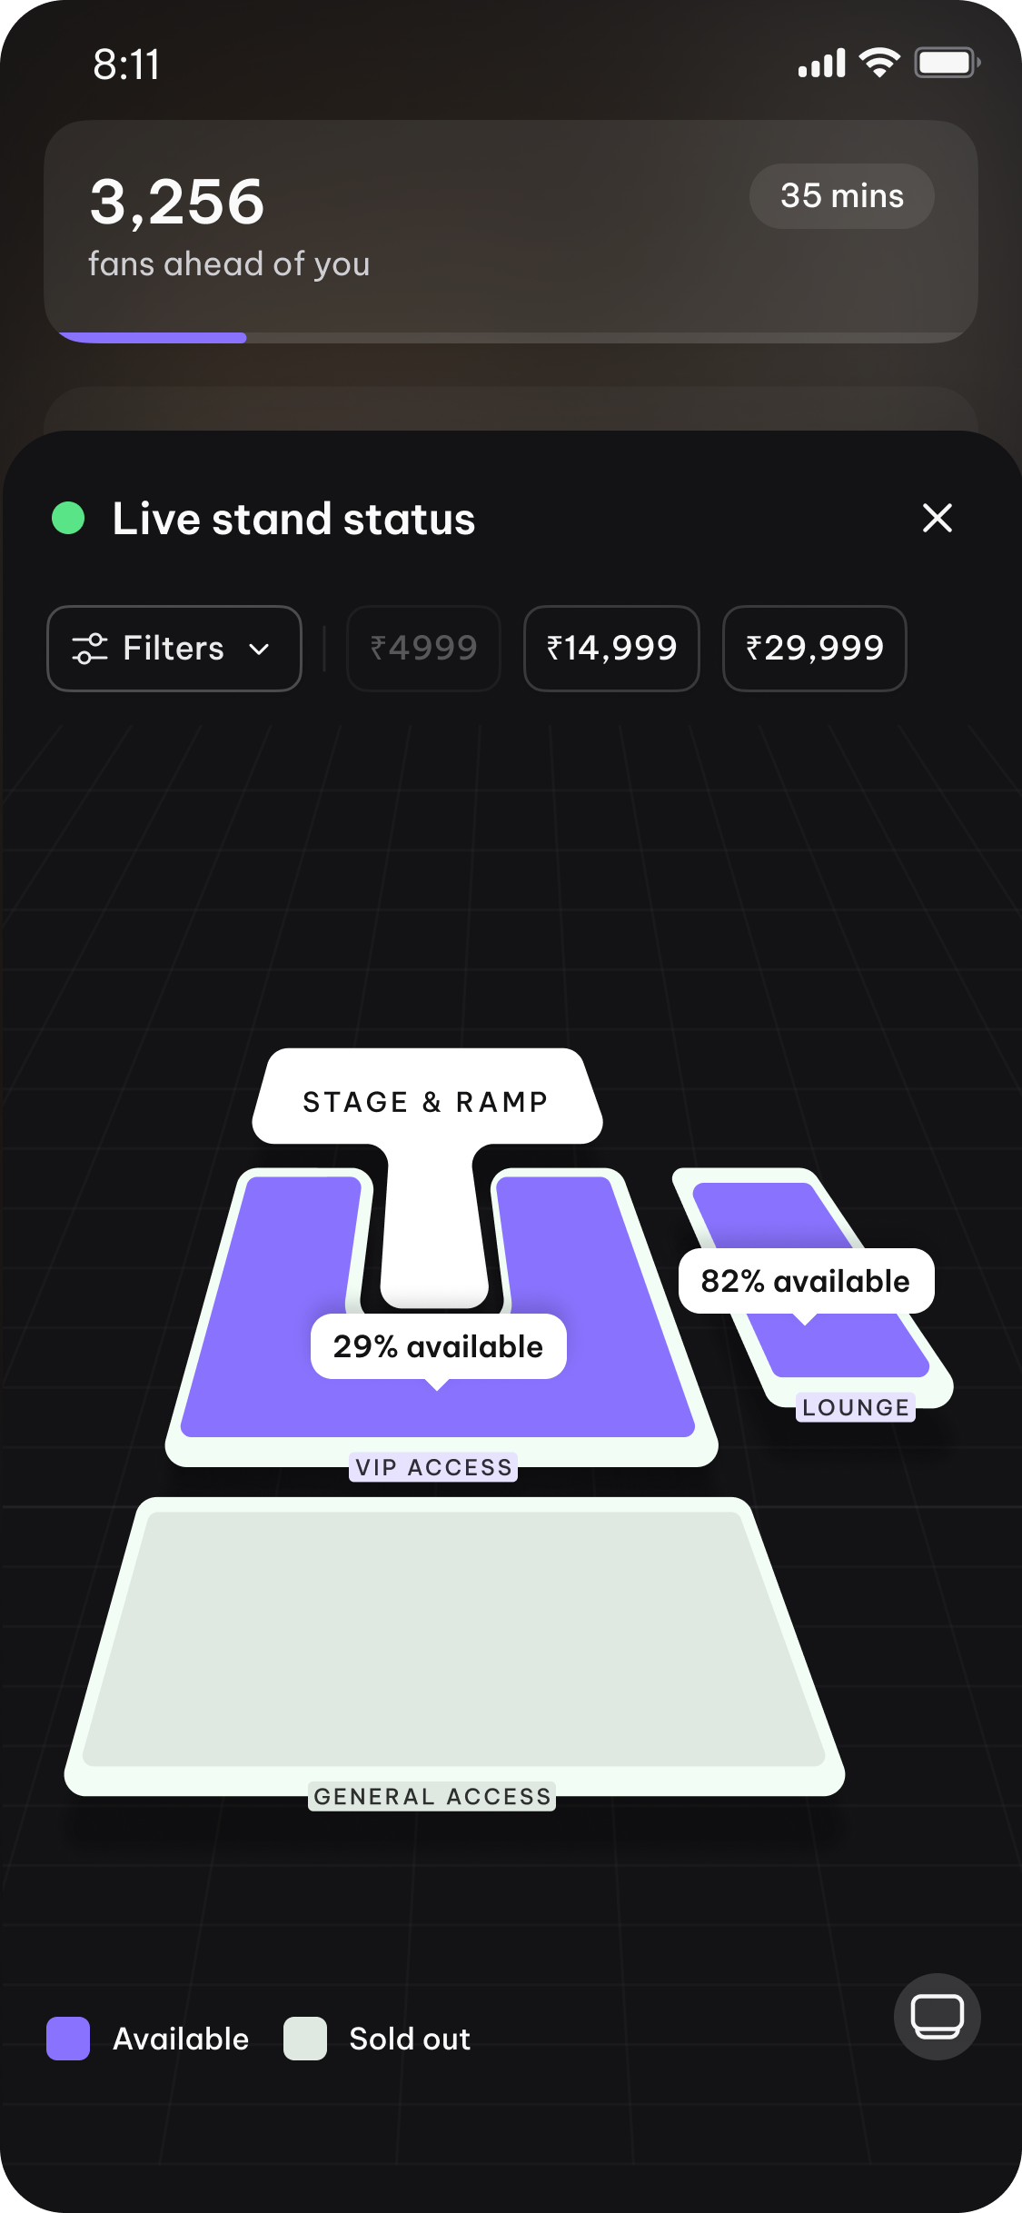Screen dimensions: 1022x2213
Task: Click the purple Available legend swatch
Action: [68, 2039]
